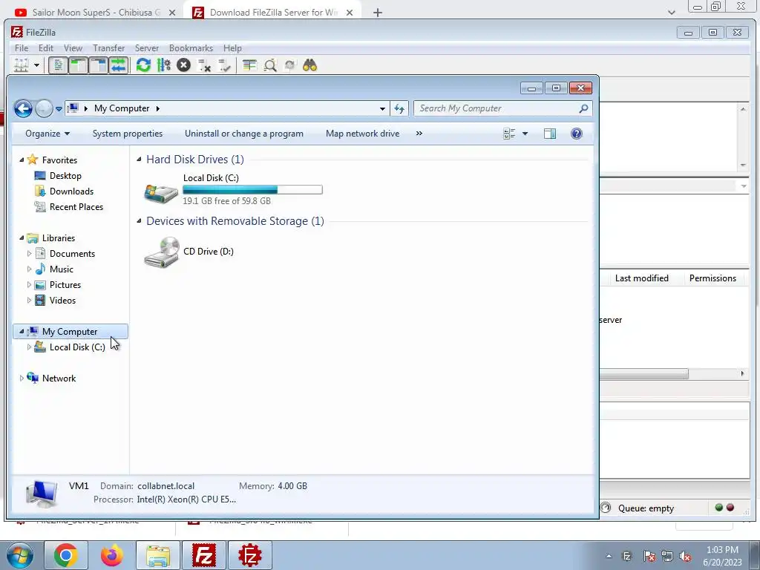This screenshot has width=760, height=570.
Task: Open FileZilla Site Manager icon
Action: 22,65
